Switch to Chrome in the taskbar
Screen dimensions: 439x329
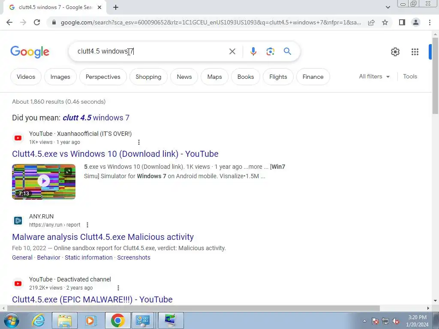117,320
